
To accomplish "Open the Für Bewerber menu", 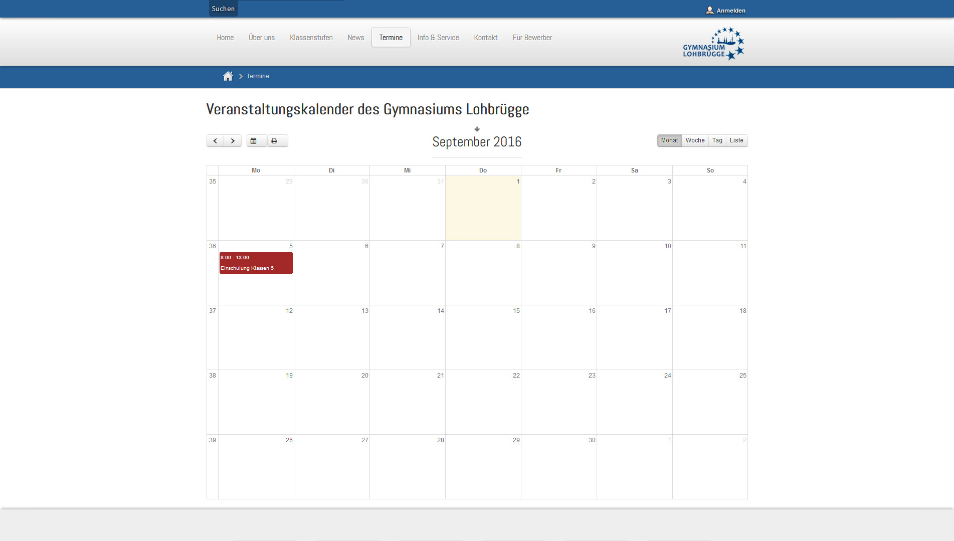I will (532, 38).
